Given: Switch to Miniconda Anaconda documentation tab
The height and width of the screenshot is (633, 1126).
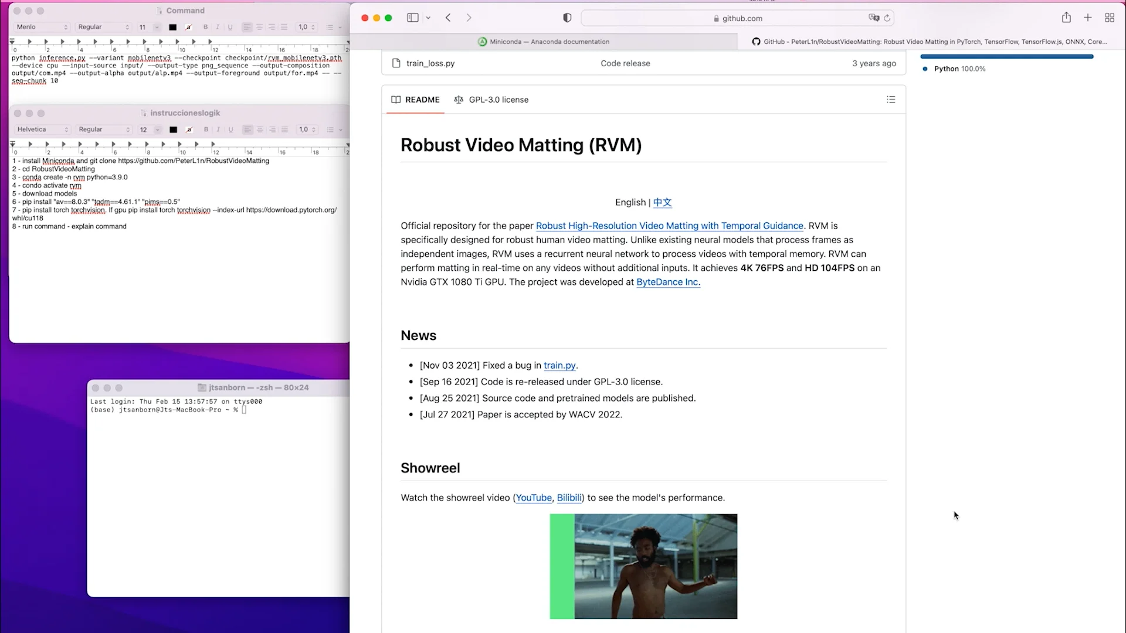Looking at the screenshot, I should pyautogui.click(x=544, y=42).
